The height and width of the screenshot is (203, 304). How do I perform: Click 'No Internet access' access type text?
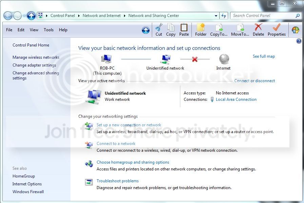pyautogui.click(x=232, y=93)
